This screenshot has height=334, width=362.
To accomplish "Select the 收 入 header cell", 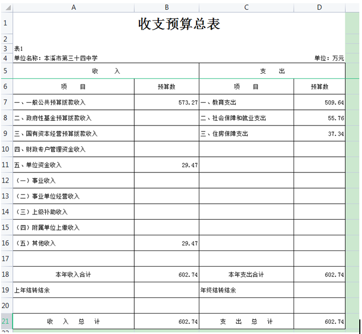I will click(106, 71).
